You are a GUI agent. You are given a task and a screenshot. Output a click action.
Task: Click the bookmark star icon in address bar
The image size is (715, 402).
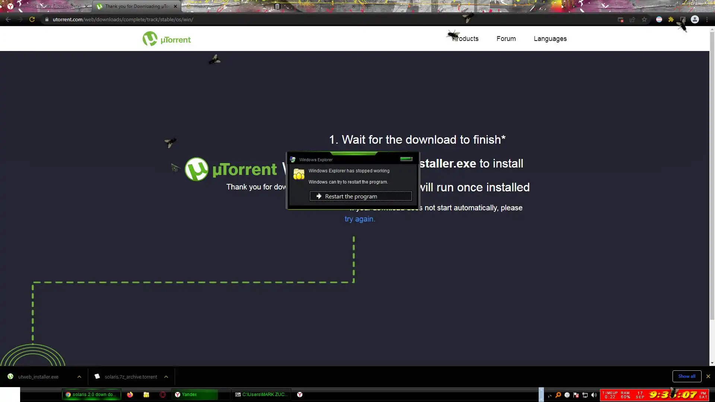(644, 20)
